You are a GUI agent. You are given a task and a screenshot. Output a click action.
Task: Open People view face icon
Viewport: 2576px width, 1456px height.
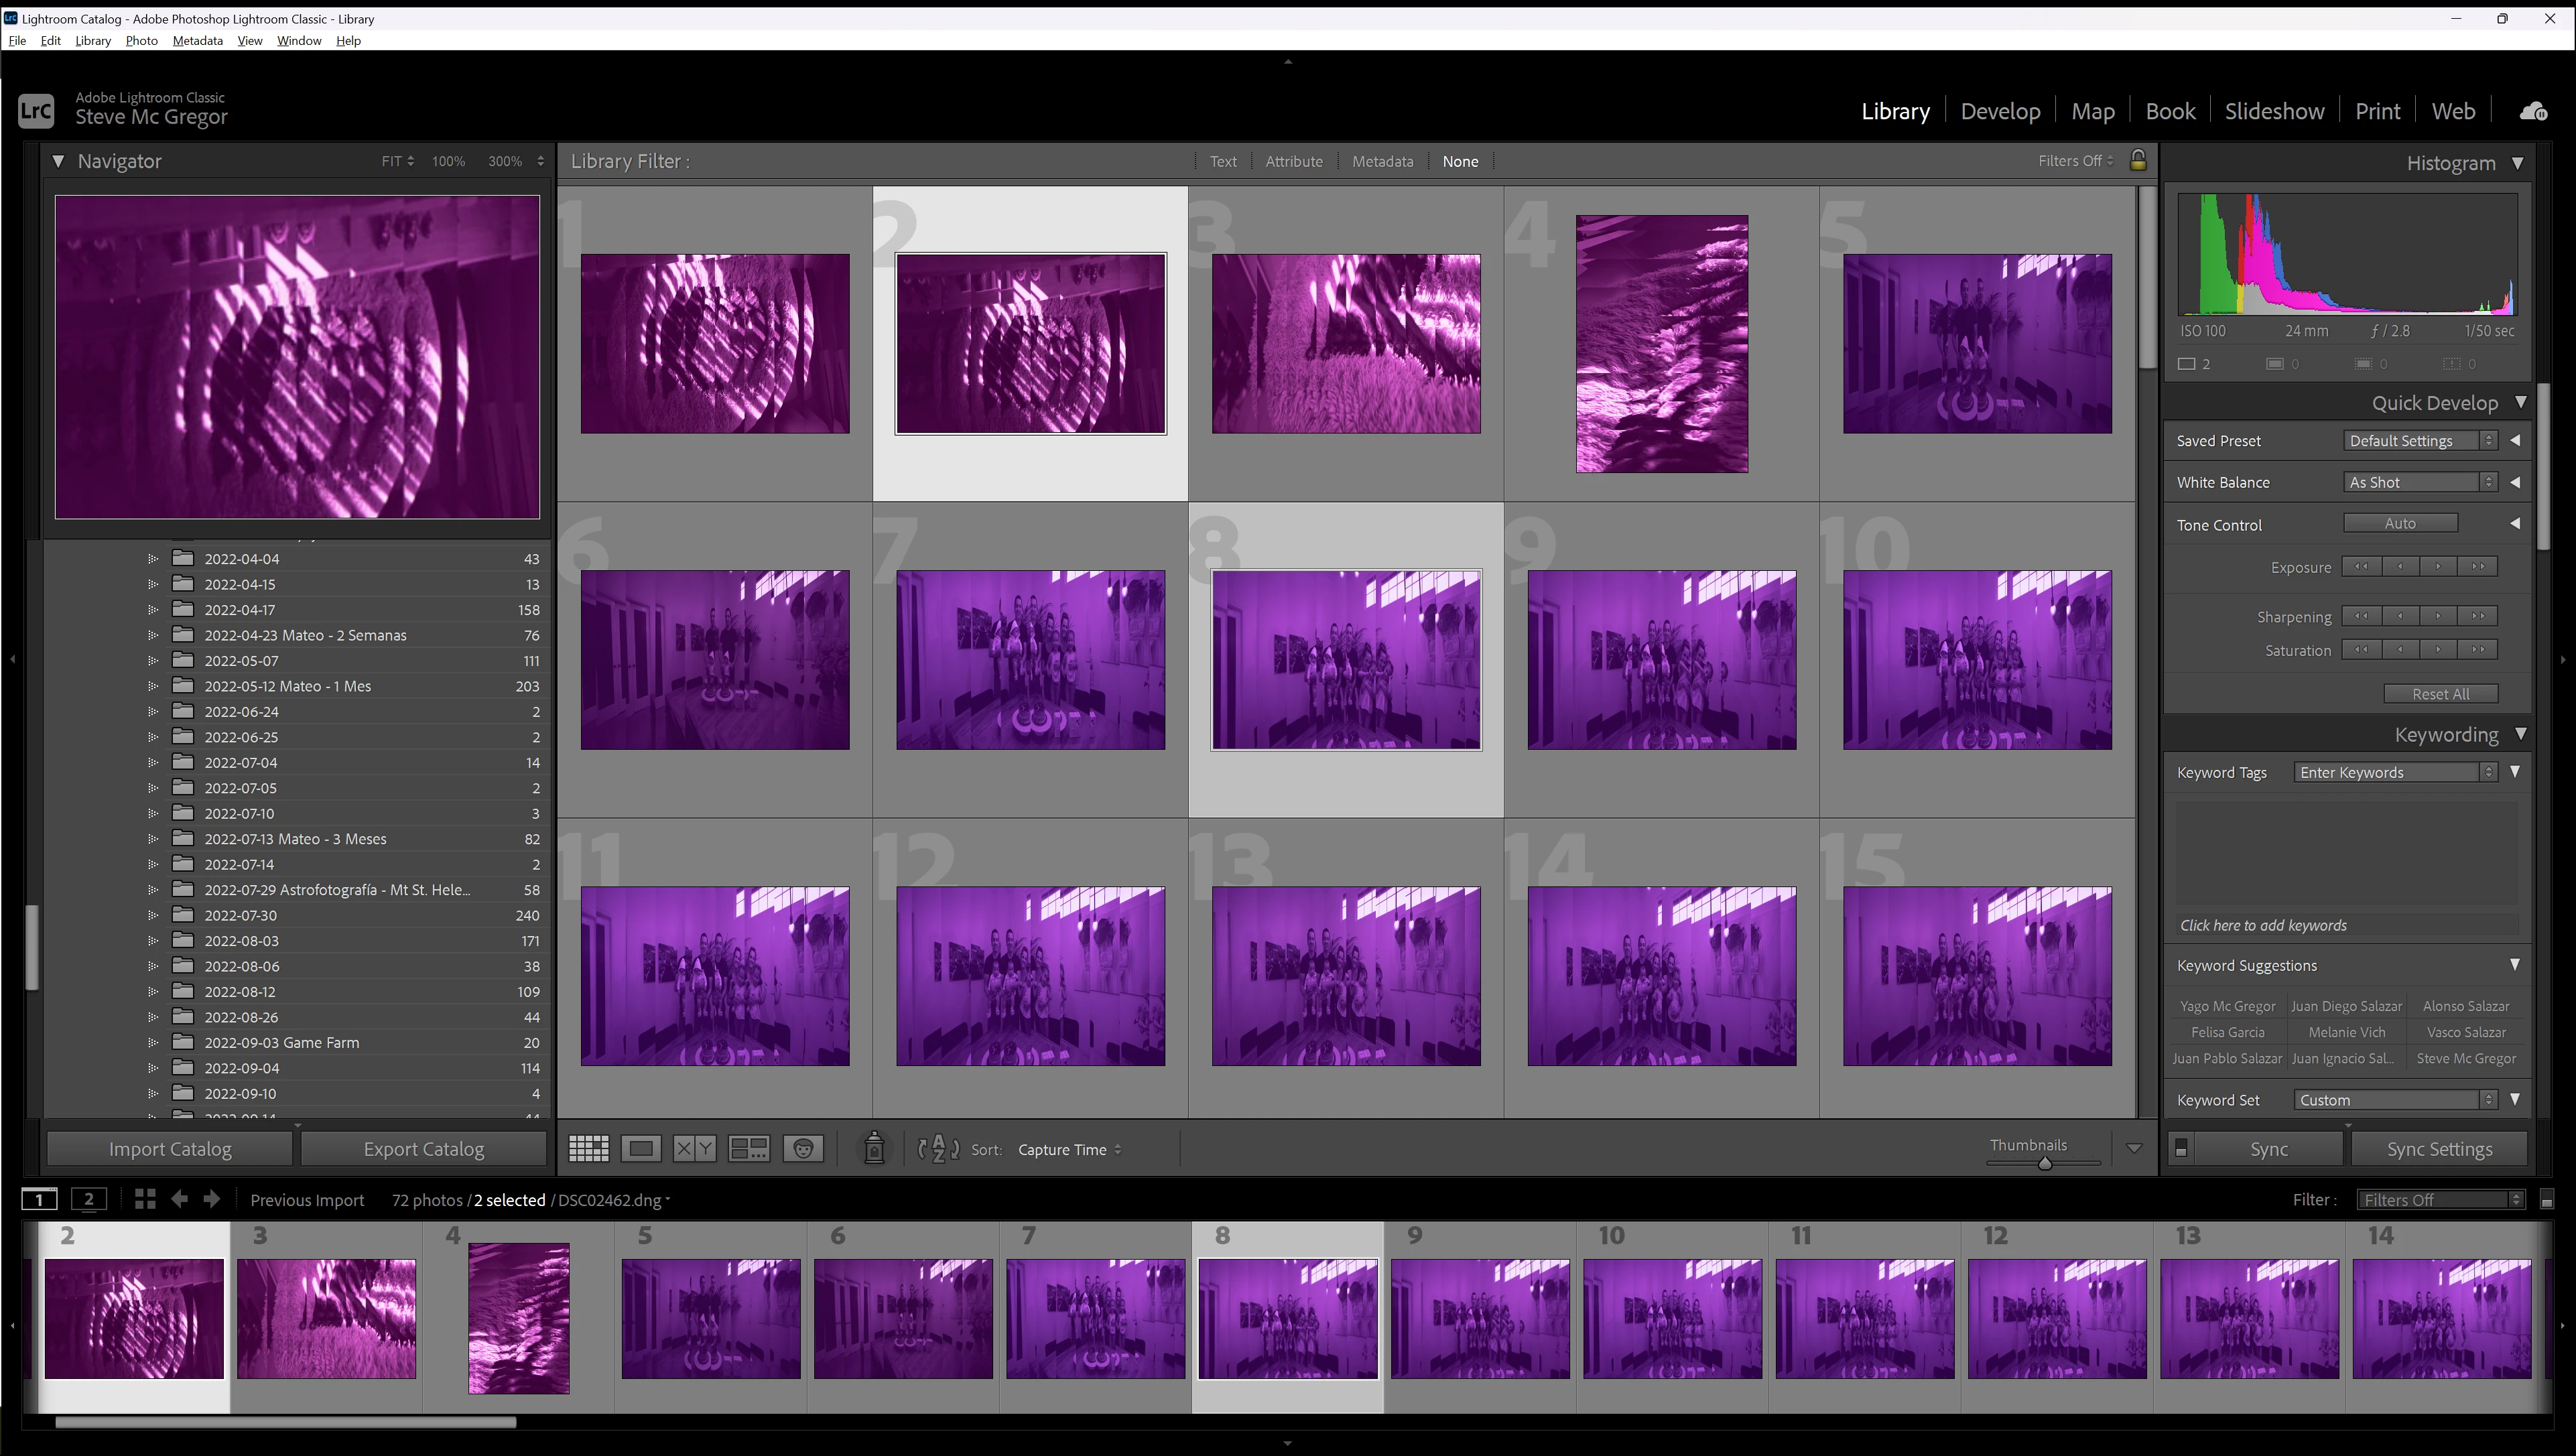pyautogui.click(x=803, y=1149)
